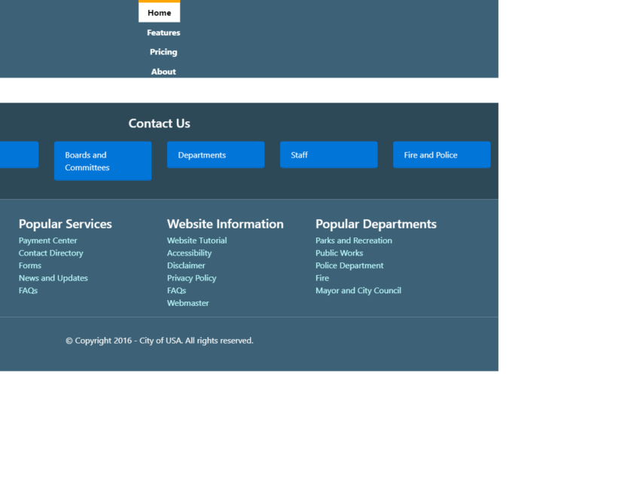Open the About navigation item

(x=163, y=72)
